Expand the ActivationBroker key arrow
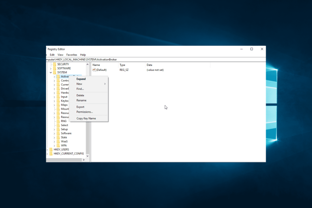This screenshot has height=208, width=312. pos(54,77)
